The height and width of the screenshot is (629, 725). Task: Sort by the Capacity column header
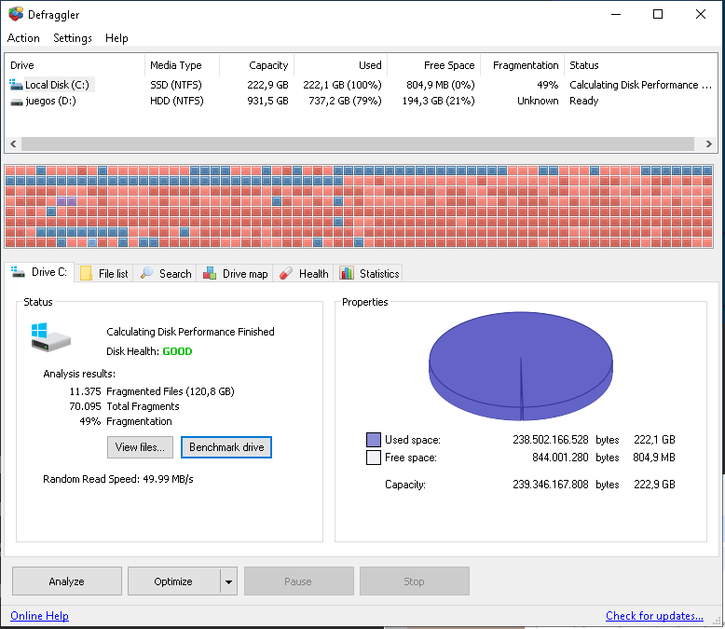[x=256, y=65]
